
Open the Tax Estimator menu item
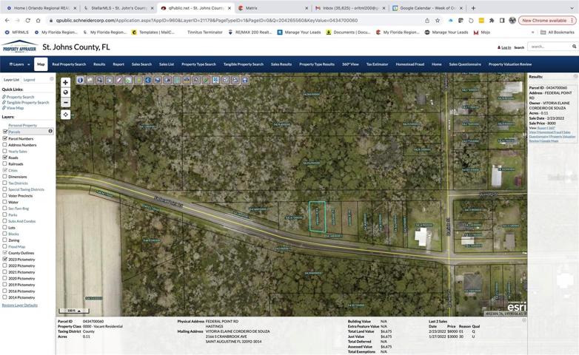[377, 64]
